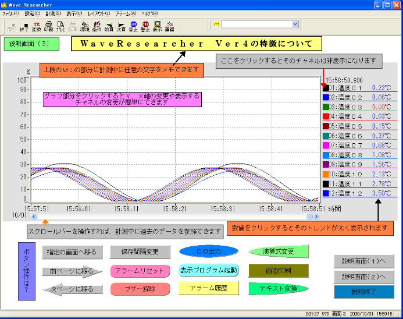Click the 指定の画面へ移る button
Image resolution: width=403 pixels, height=319 pixels.
[72, 252]
